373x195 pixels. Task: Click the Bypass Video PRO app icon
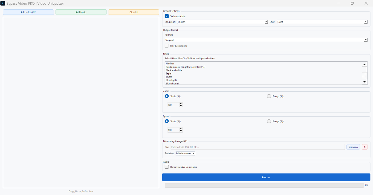3,3
